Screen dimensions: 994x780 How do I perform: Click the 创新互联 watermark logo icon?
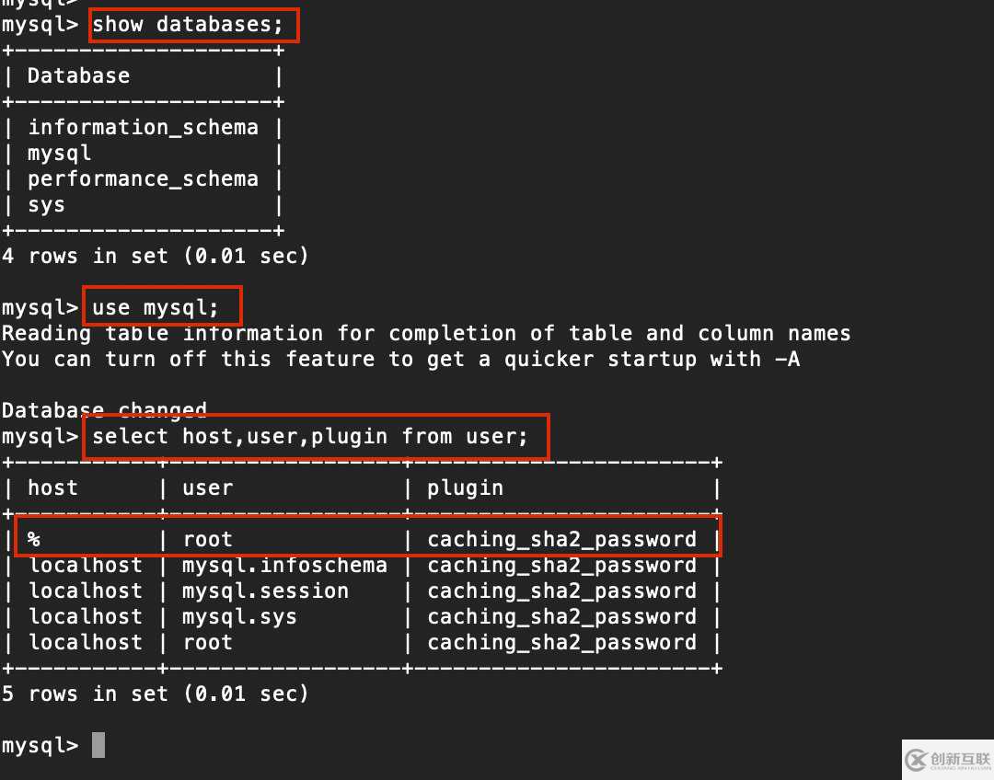click(x=914, y=760)
